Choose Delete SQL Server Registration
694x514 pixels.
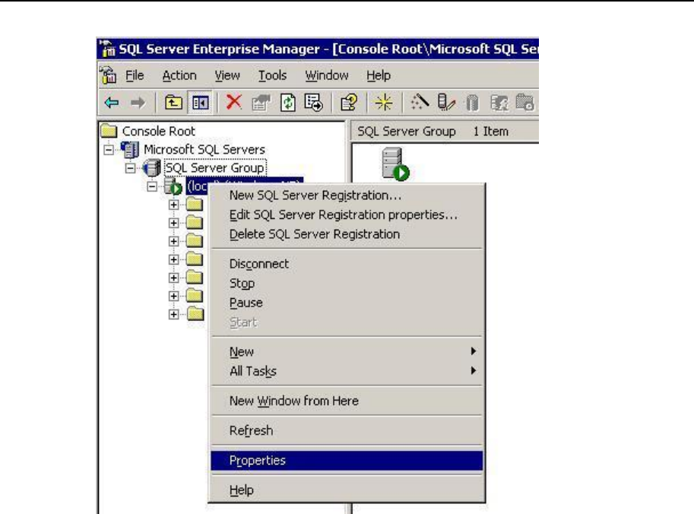point(347,234)
